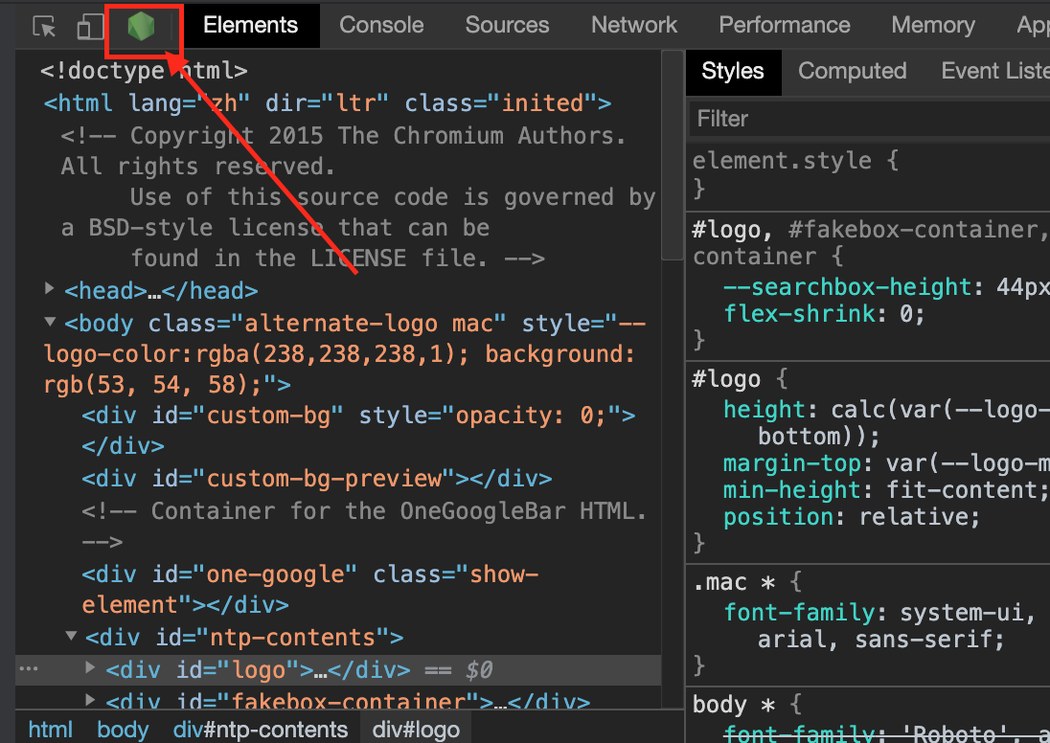The image size is (1050, 743).
Task: Click the lang="zh" attribute on html
Action: click(190, 103)
